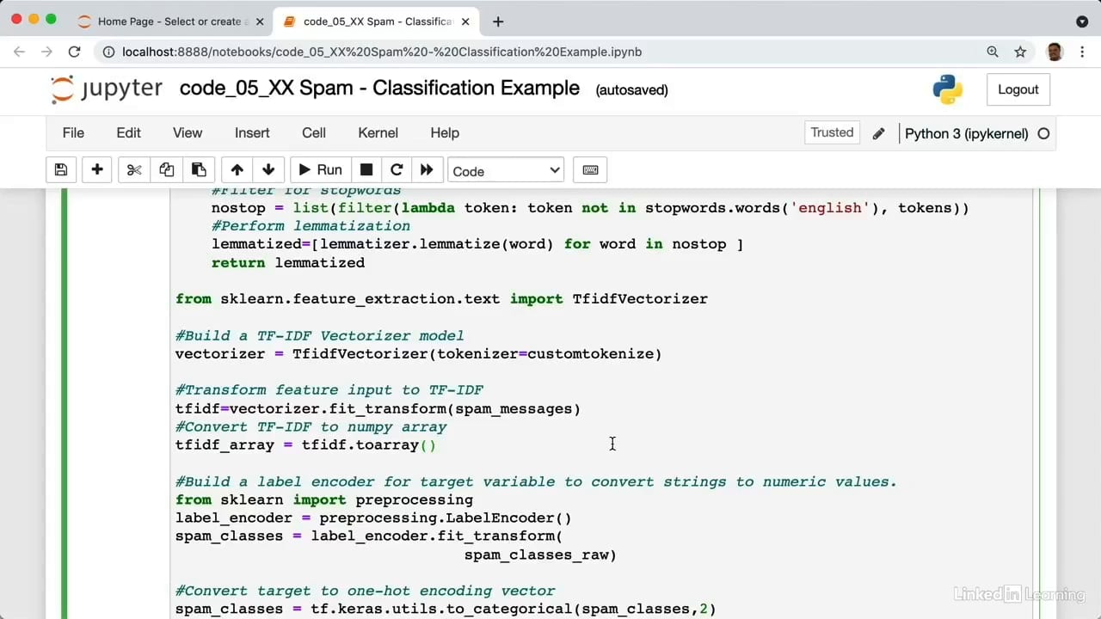This screenshot has width=1101, height=619.
Task: Copy selected cells icon
Action: (166, 170)
